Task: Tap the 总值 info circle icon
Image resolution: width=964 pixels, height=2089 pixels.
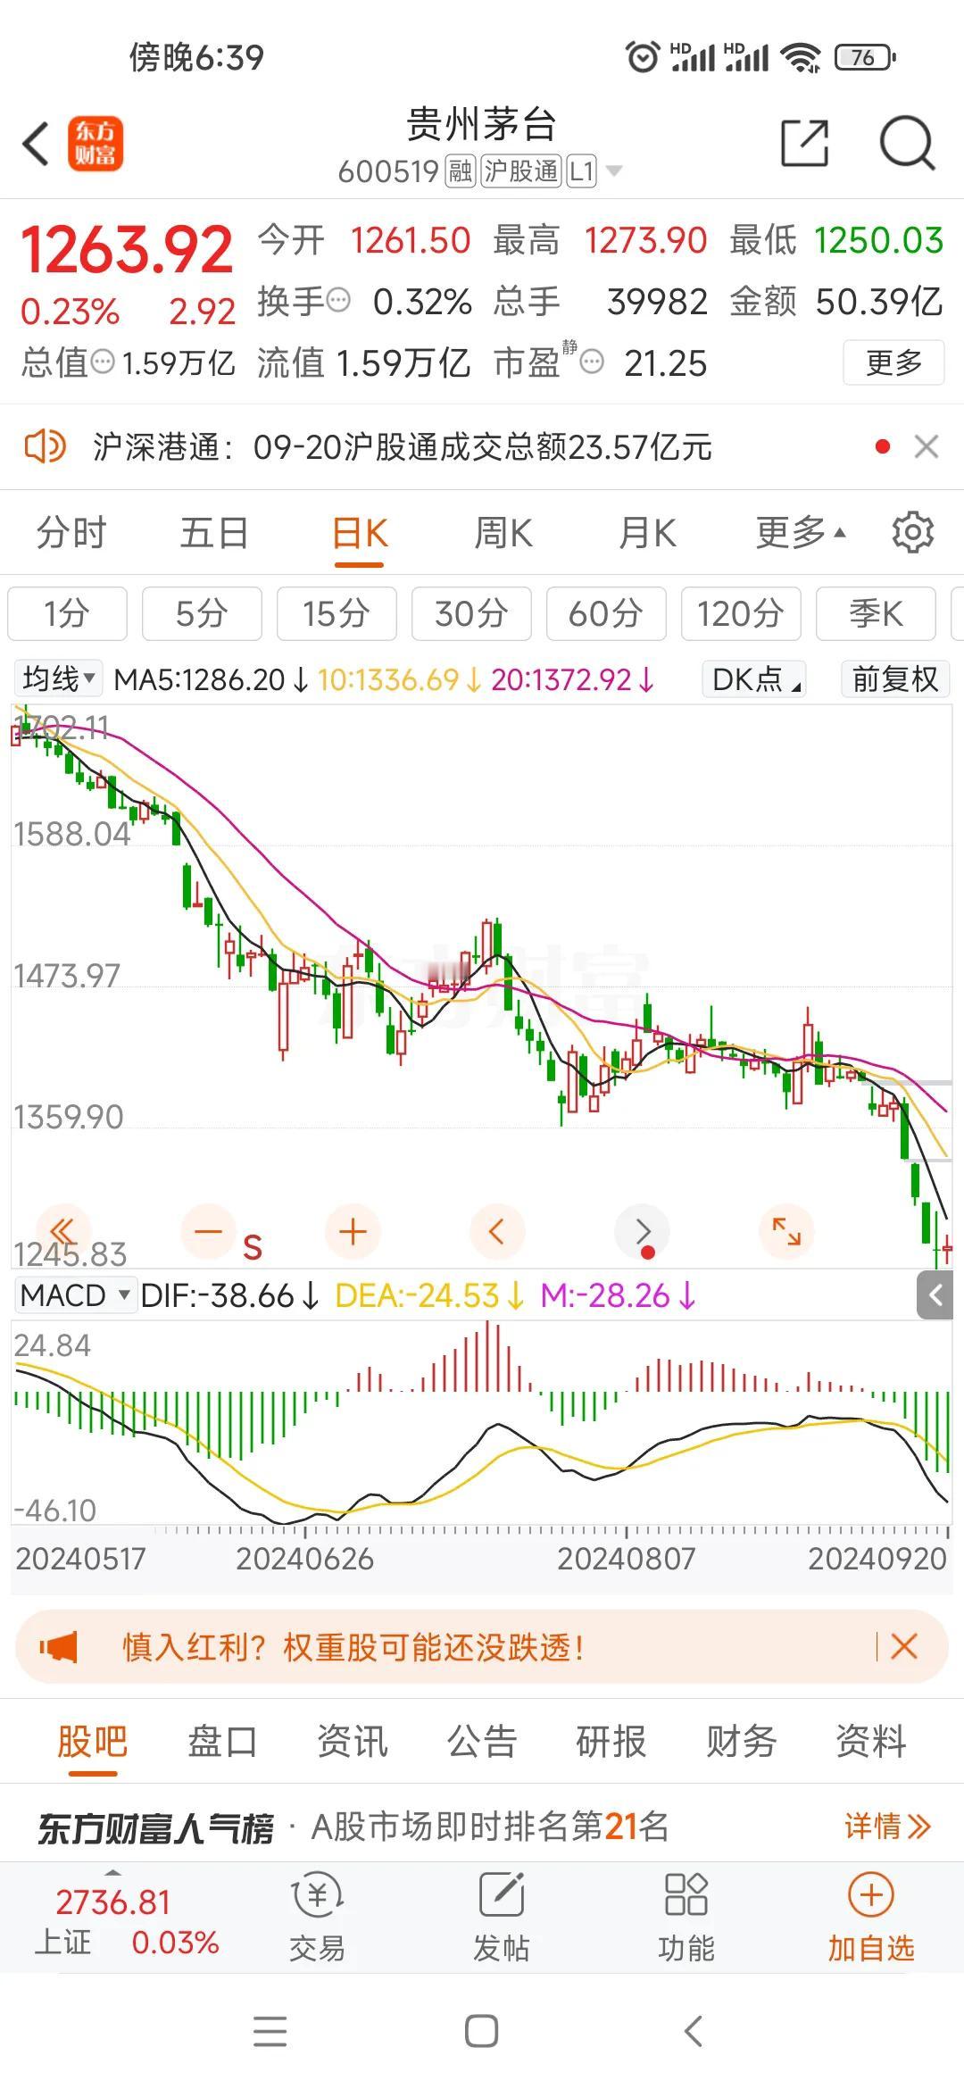Action: (x=104, y=362)
